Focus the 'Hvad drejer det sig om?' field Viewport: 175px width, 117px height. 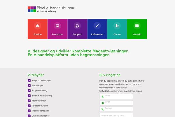tap(116, 115)
